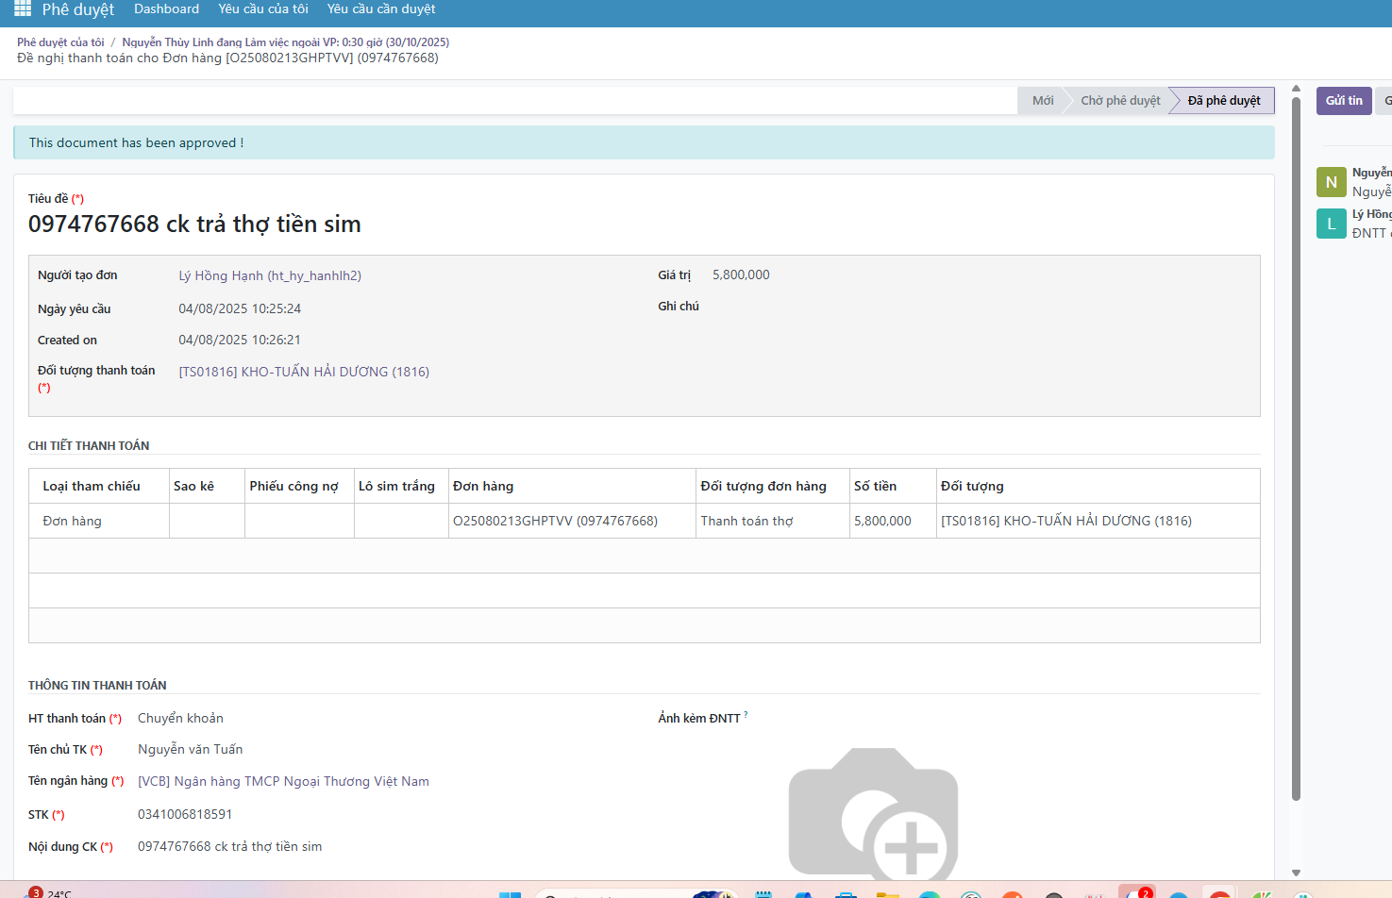
Task: Open the Yêu cầu của tôi menu
Action: pyautogui.click(x=262, y=9)
